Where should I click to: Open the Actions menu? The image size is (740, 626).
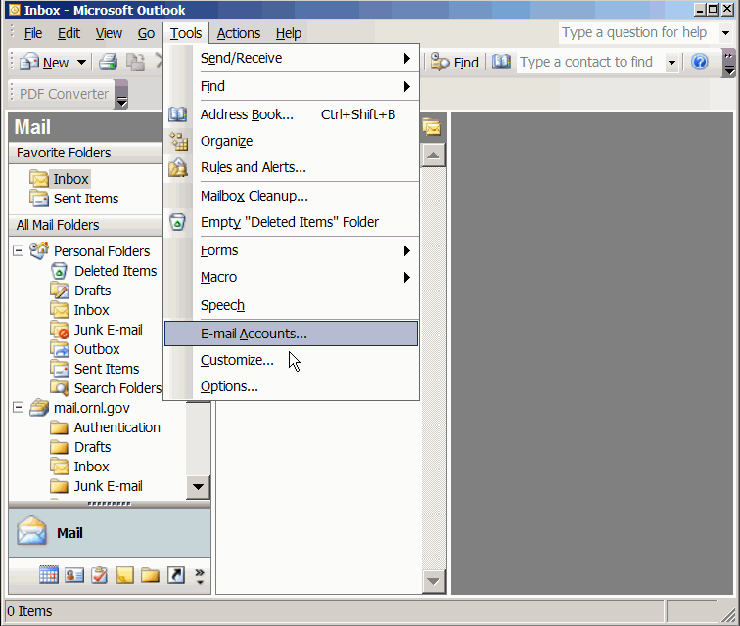pos(238,33)
